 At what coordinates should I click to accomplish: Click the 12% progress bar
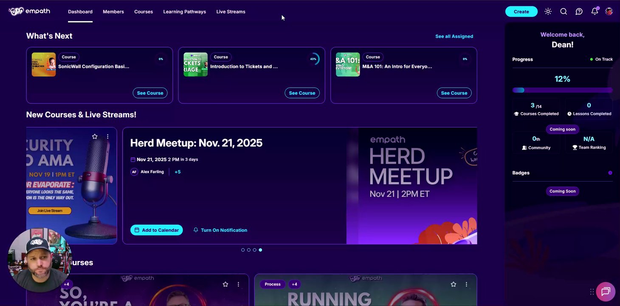point(562,90)
